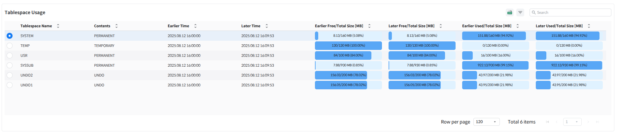Sort by Later Time column arrows

[267, 26]
